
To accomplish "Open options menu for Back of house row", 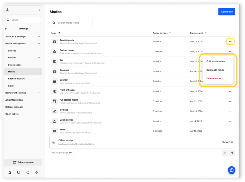I will [x=230, y=52].
